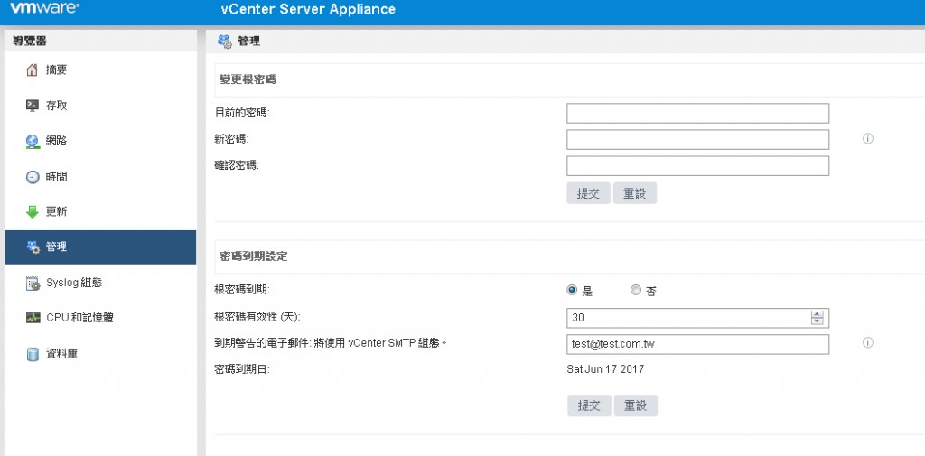Click the info icon beside expiry email field
This screenshot has width=925, height=456.
tap(868, 343)
